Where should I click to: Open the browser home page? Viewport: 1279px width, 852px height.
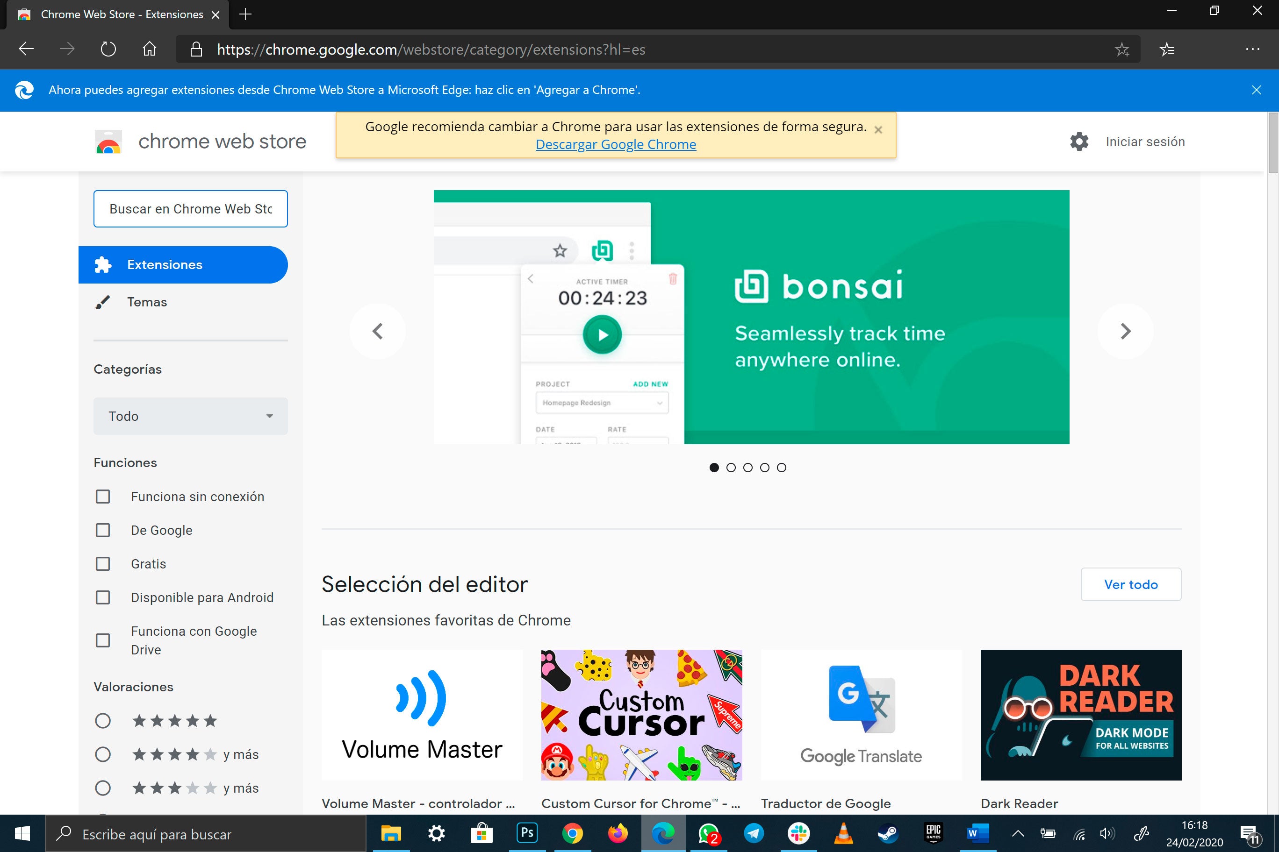[x=150, y=50]
